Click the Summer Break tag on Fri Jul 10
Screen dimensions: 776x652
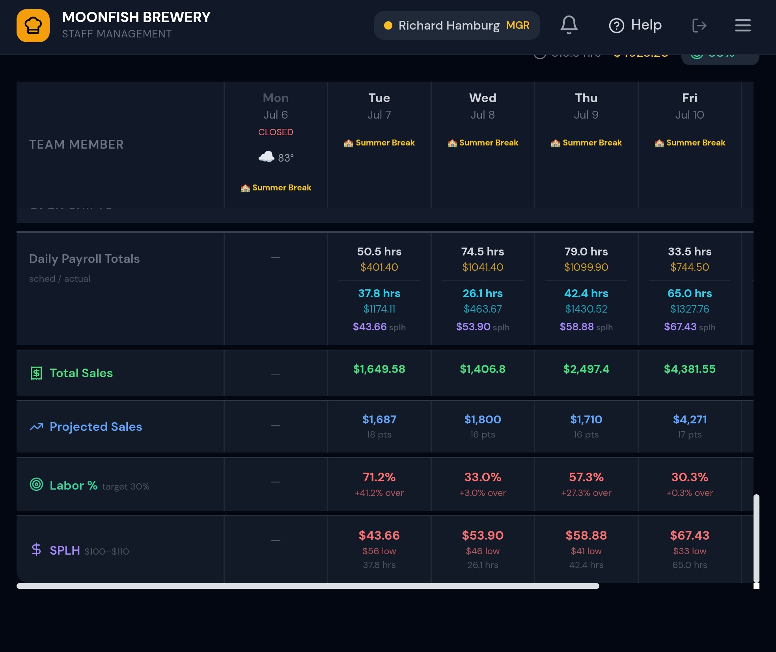pos(690,143)
